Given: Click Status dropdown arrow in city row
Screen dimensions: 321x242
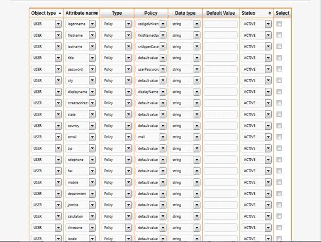Looking at the screenshot, I should 268,80.
